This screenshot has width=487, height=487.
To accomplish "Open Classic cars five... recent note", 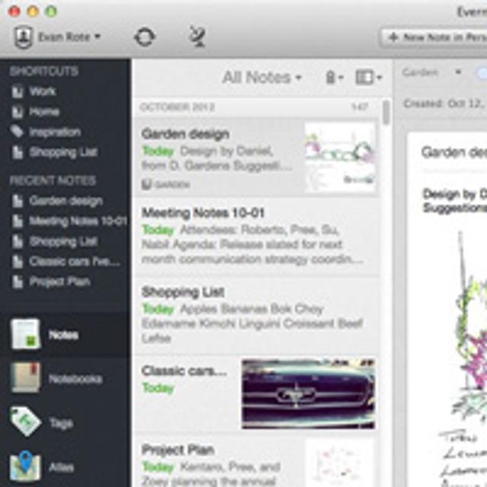I will click(x=66, y=262).
